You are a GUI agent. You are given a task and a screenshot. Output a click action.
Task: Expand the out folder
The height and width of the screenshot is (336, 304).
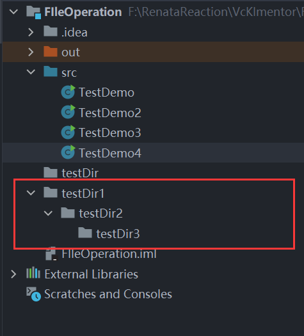31,52
